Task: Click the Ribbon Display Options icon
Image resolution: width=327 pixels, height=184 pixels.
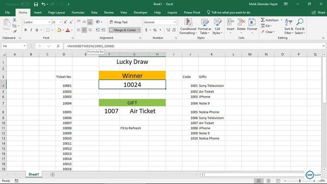Action: click(x=286, y=4)
